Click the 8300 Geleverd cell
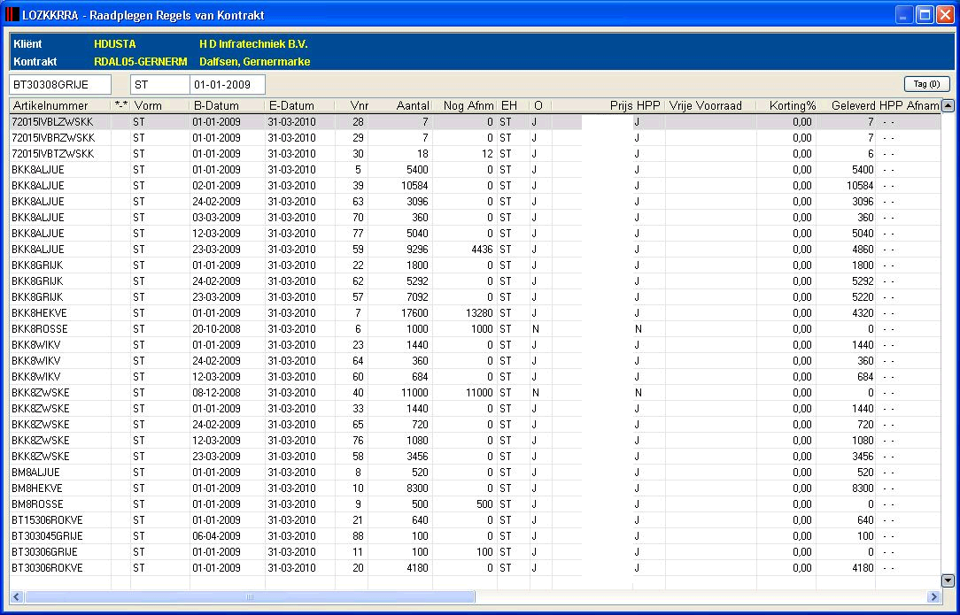This screenshot has height=615, width=960. tap(846, 488)
